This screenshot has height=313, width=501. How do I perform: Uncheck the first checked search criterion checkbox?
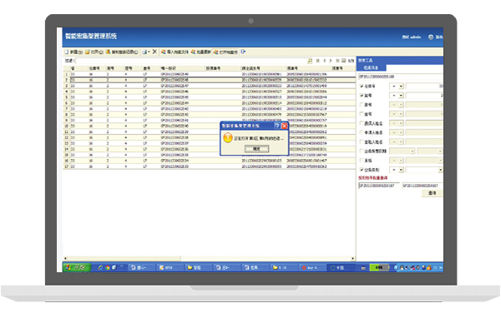tap(362, 86)
